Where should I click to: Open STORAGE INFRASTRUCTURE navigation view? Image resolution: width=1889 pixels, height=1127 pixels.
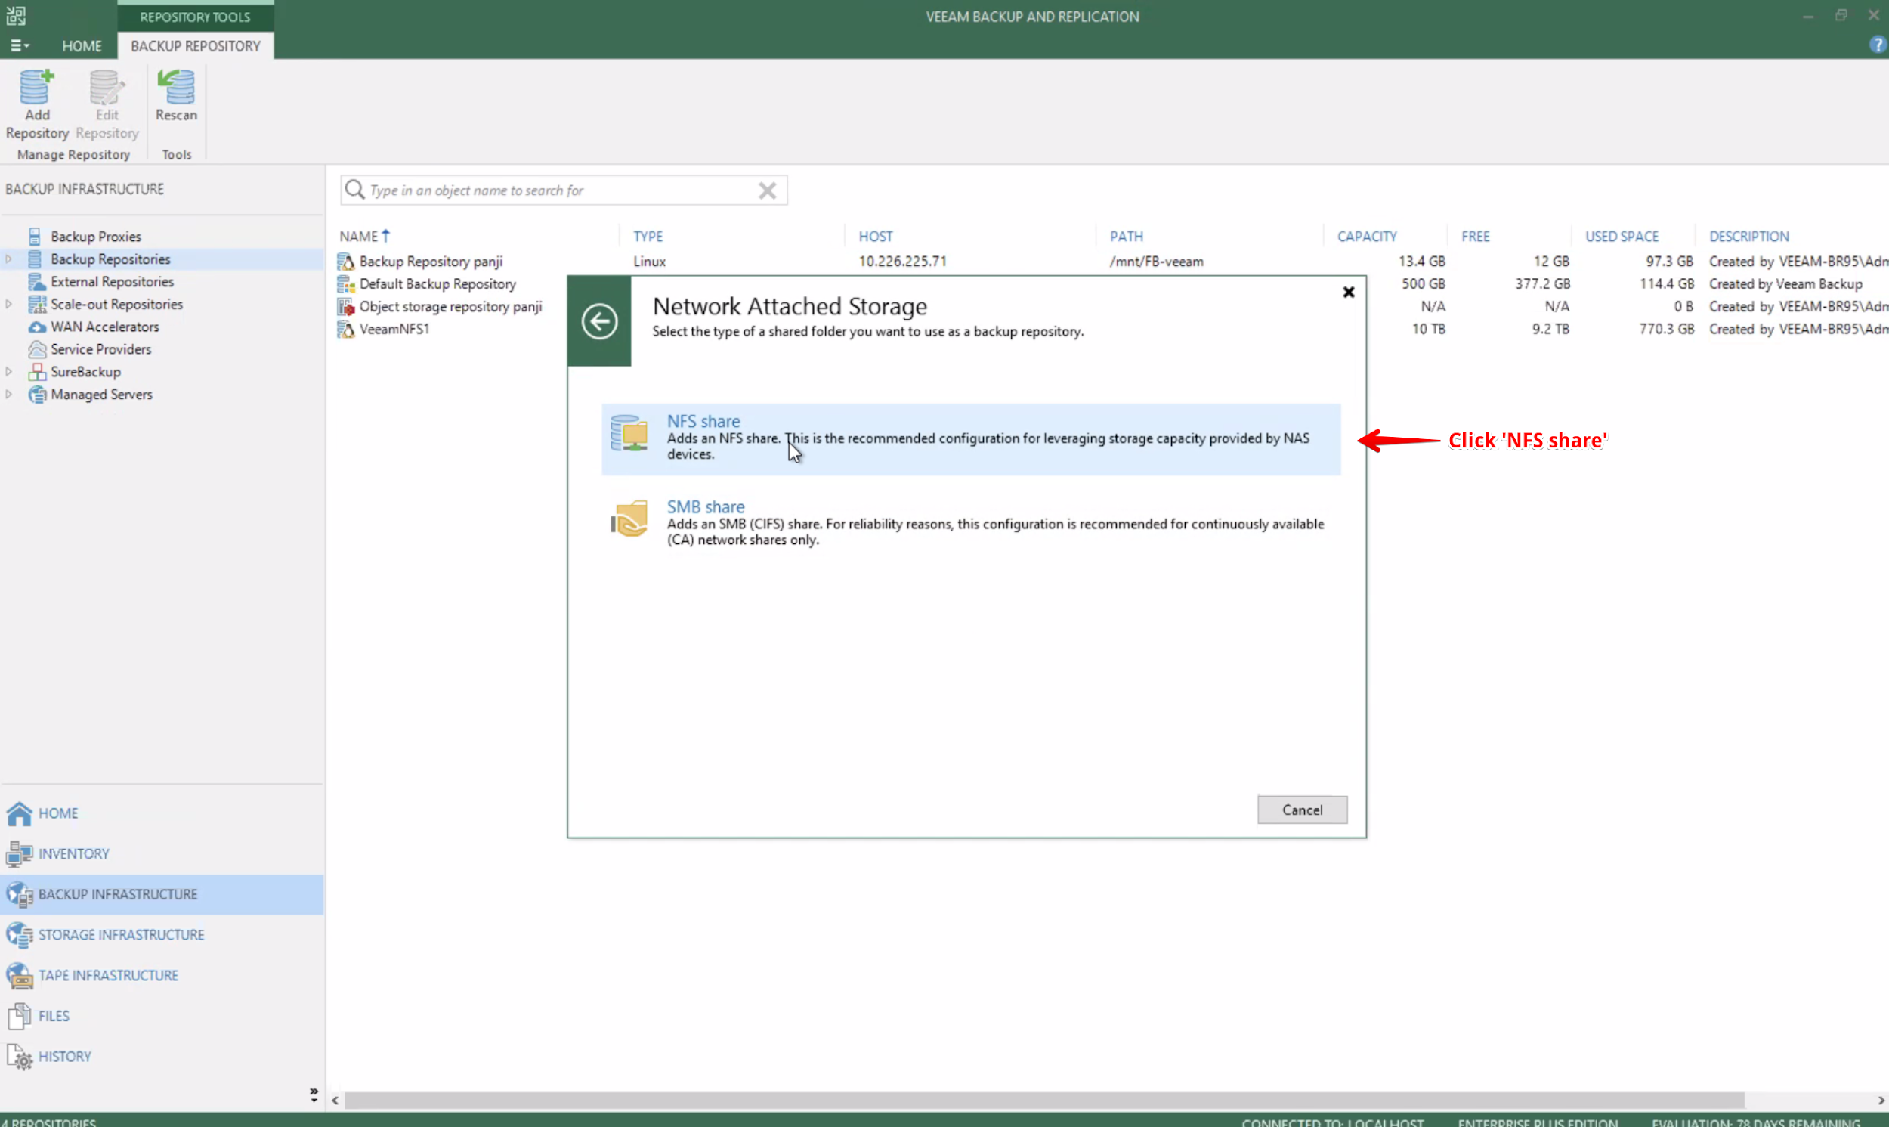(122, 935)
